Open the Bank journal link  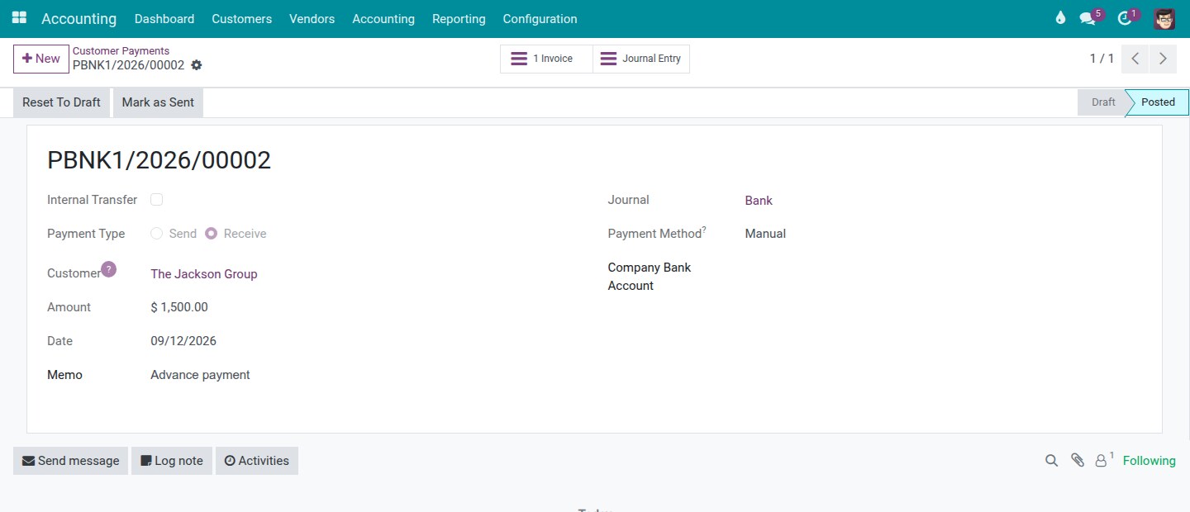[x=759, y=201]
